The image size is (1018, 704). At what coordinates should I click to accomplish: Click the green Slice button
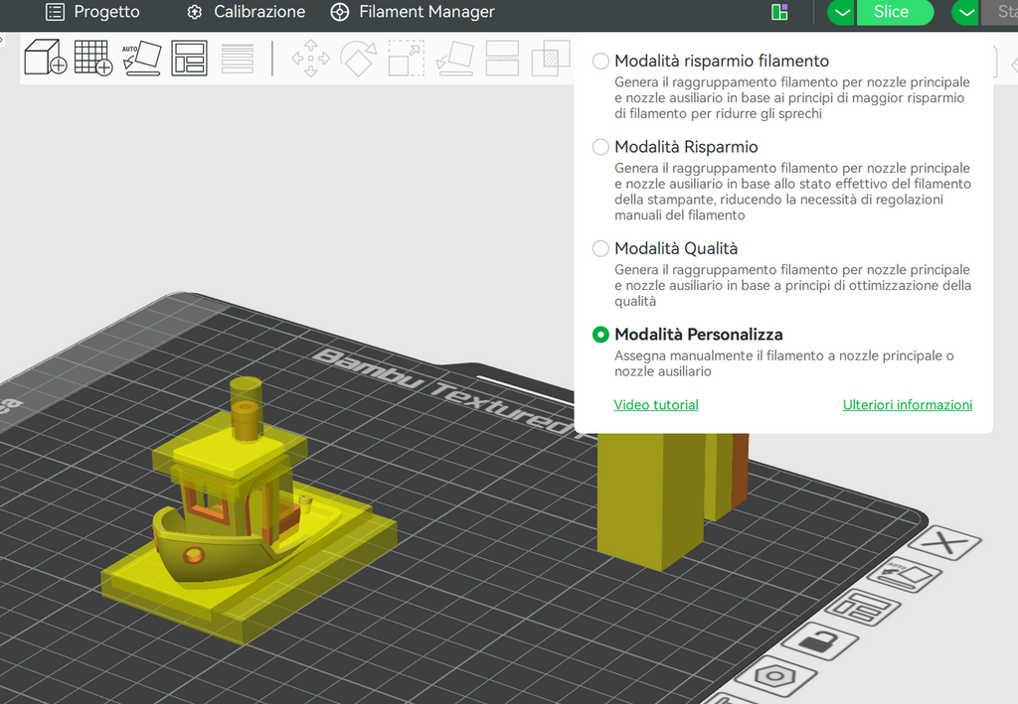pyautogui.click(x=895, y=12)
